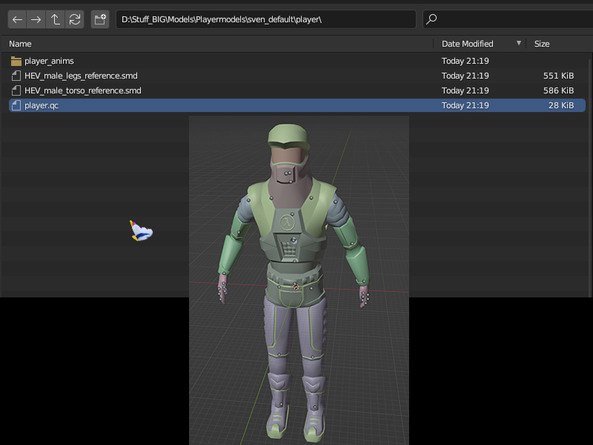Viewport: 593px width, 445px height.
Task: Refresh the file list
Action: coord(75,19)
